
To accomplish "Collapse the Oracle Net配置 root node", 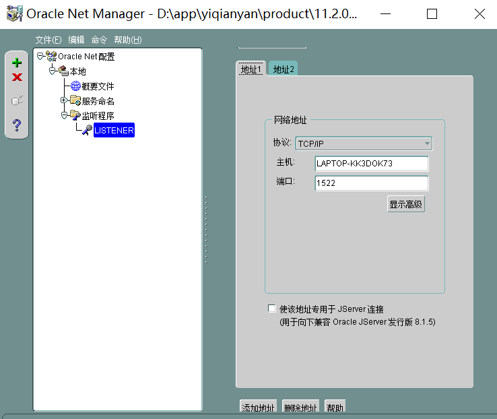I will pos(40,57).
